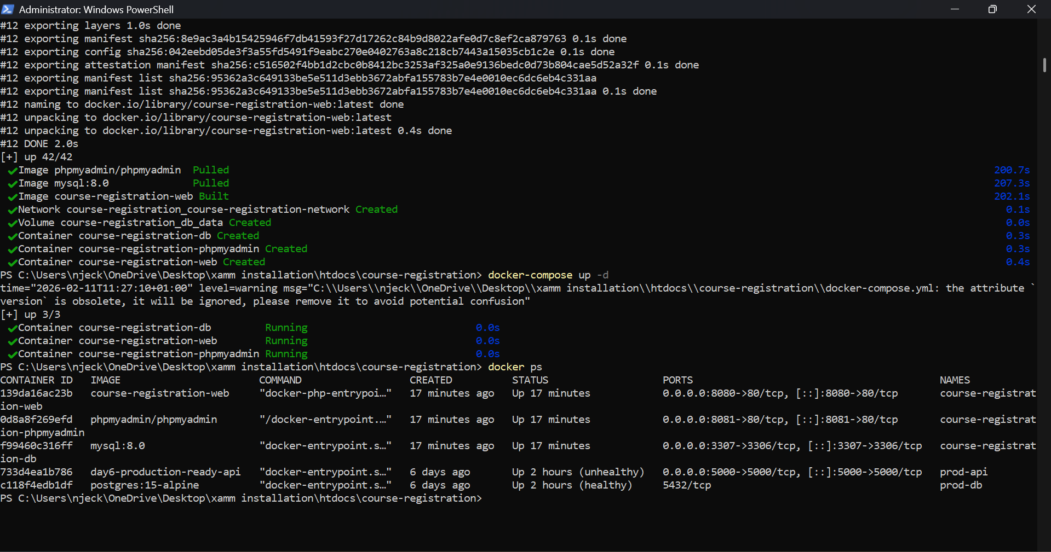Click the typed docker ps command

[x=514, y=367]
